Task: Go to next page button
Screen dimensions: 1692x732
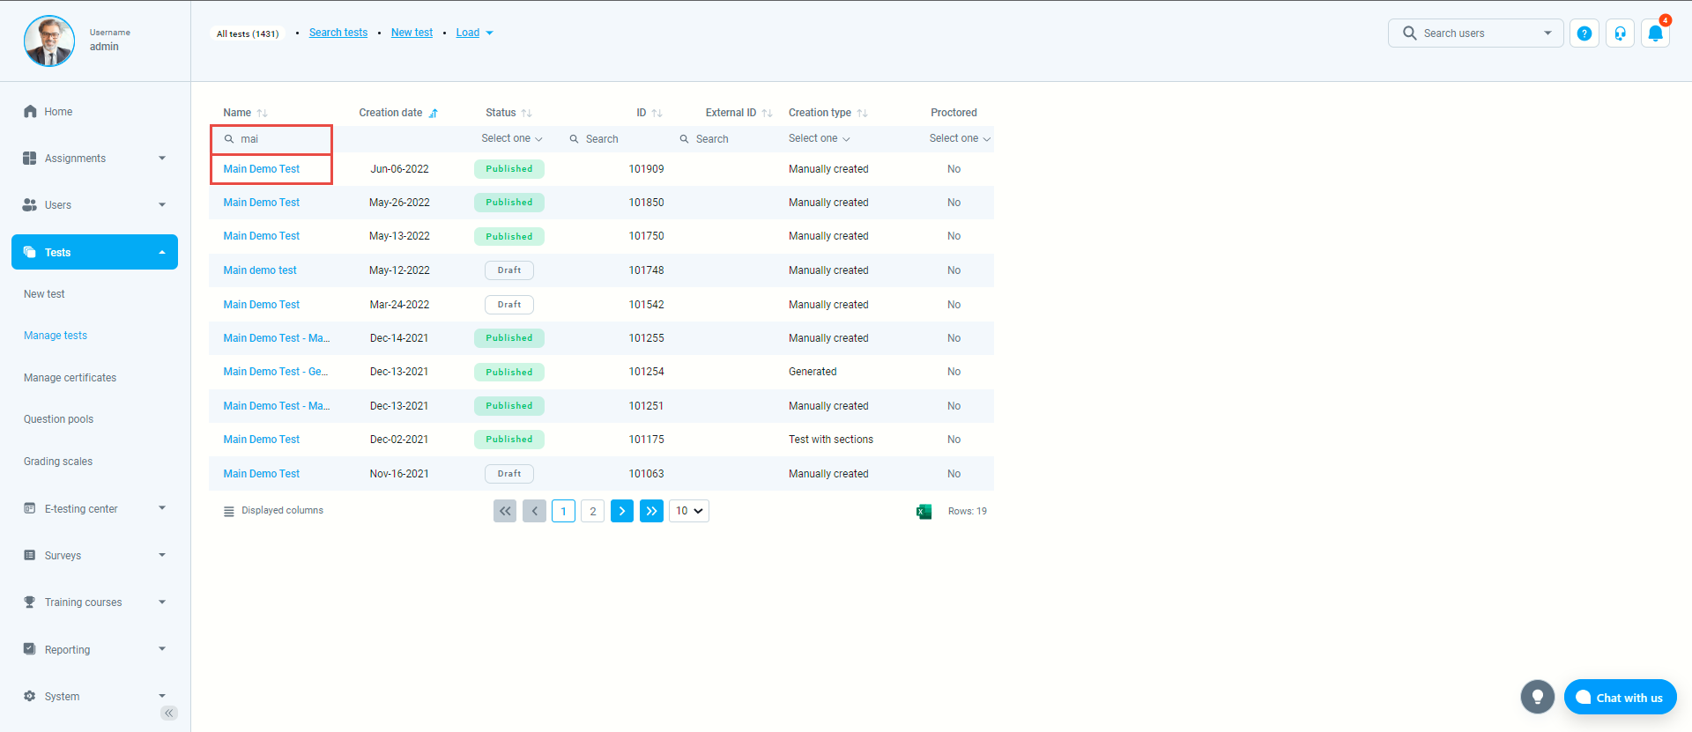Action: click(622, 511)
